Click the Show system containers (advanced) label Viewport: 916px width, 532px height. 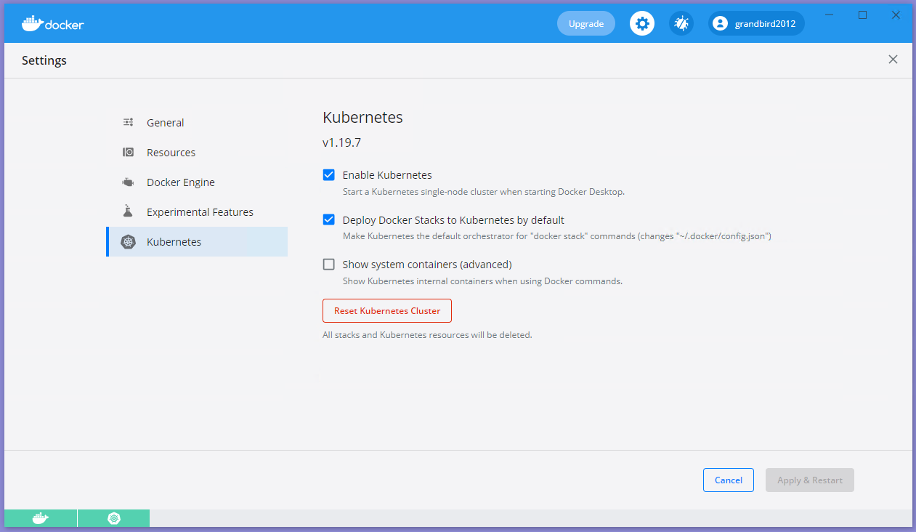pos(427,265)
